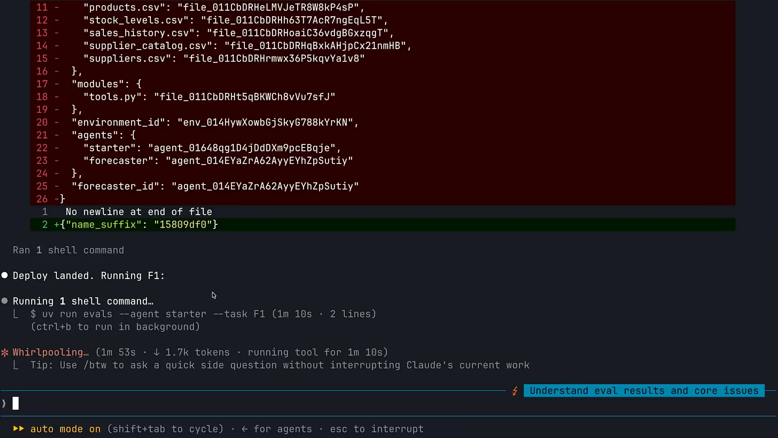Screen dimensions: 778x438
Task: Click the white bullet beside Deploy landed
Action: click(4, 275)
